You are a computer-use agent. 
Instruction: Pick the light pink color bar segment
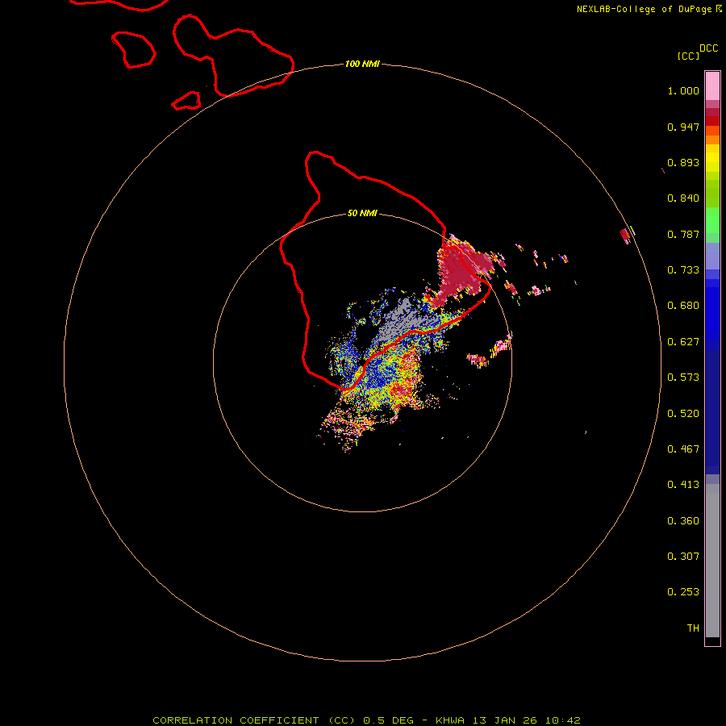coord(712,86)
